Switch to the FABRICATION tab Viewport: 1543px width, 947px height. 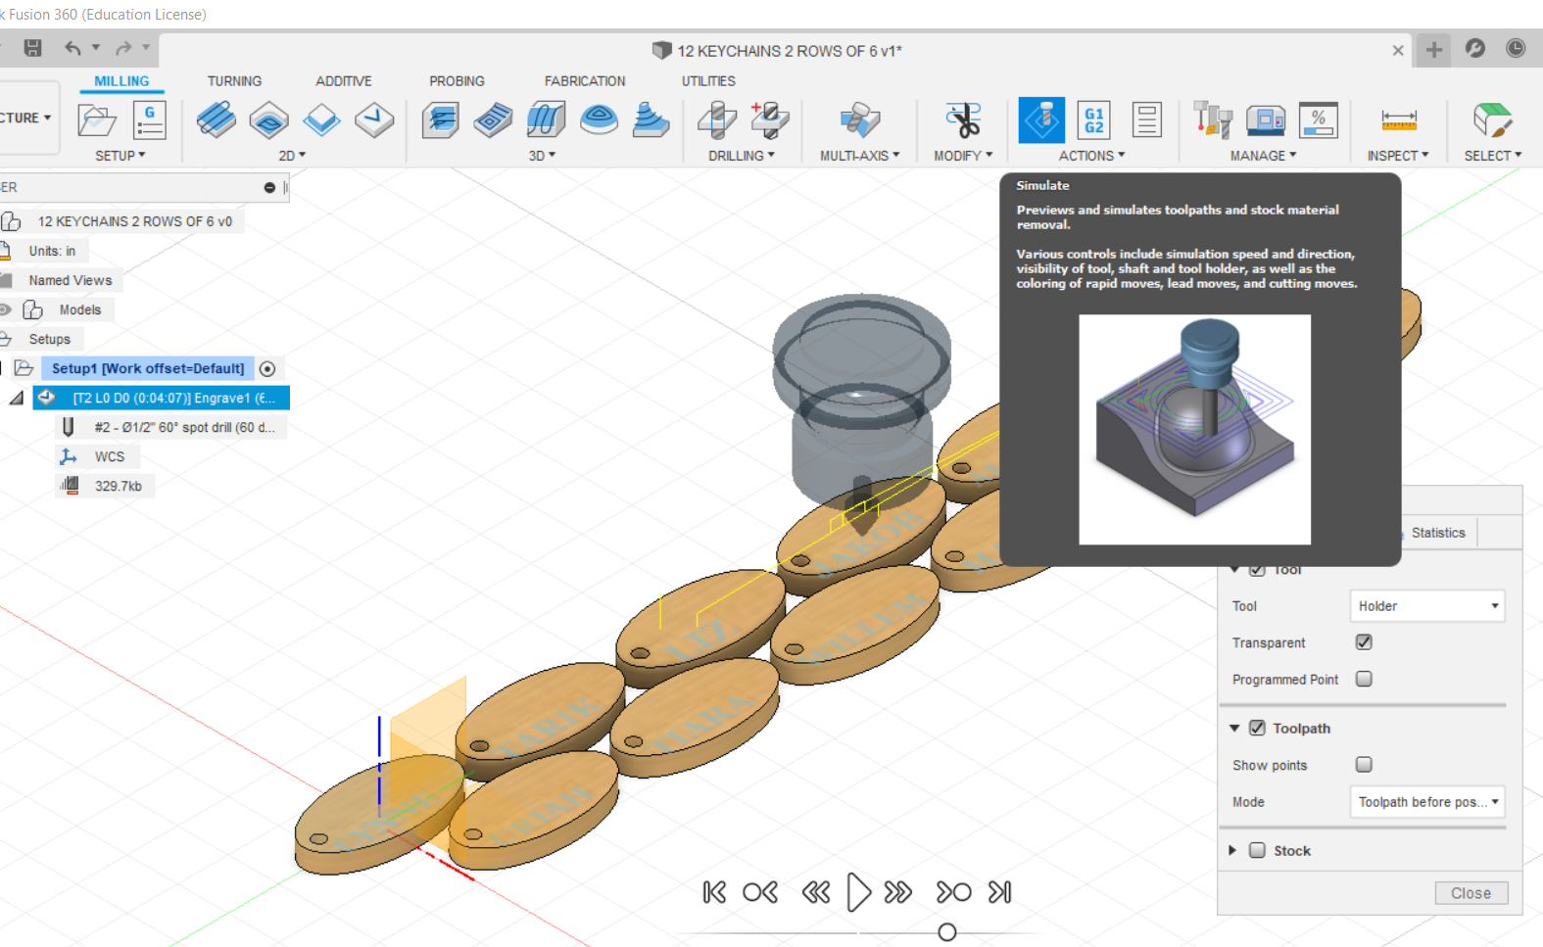585,81
